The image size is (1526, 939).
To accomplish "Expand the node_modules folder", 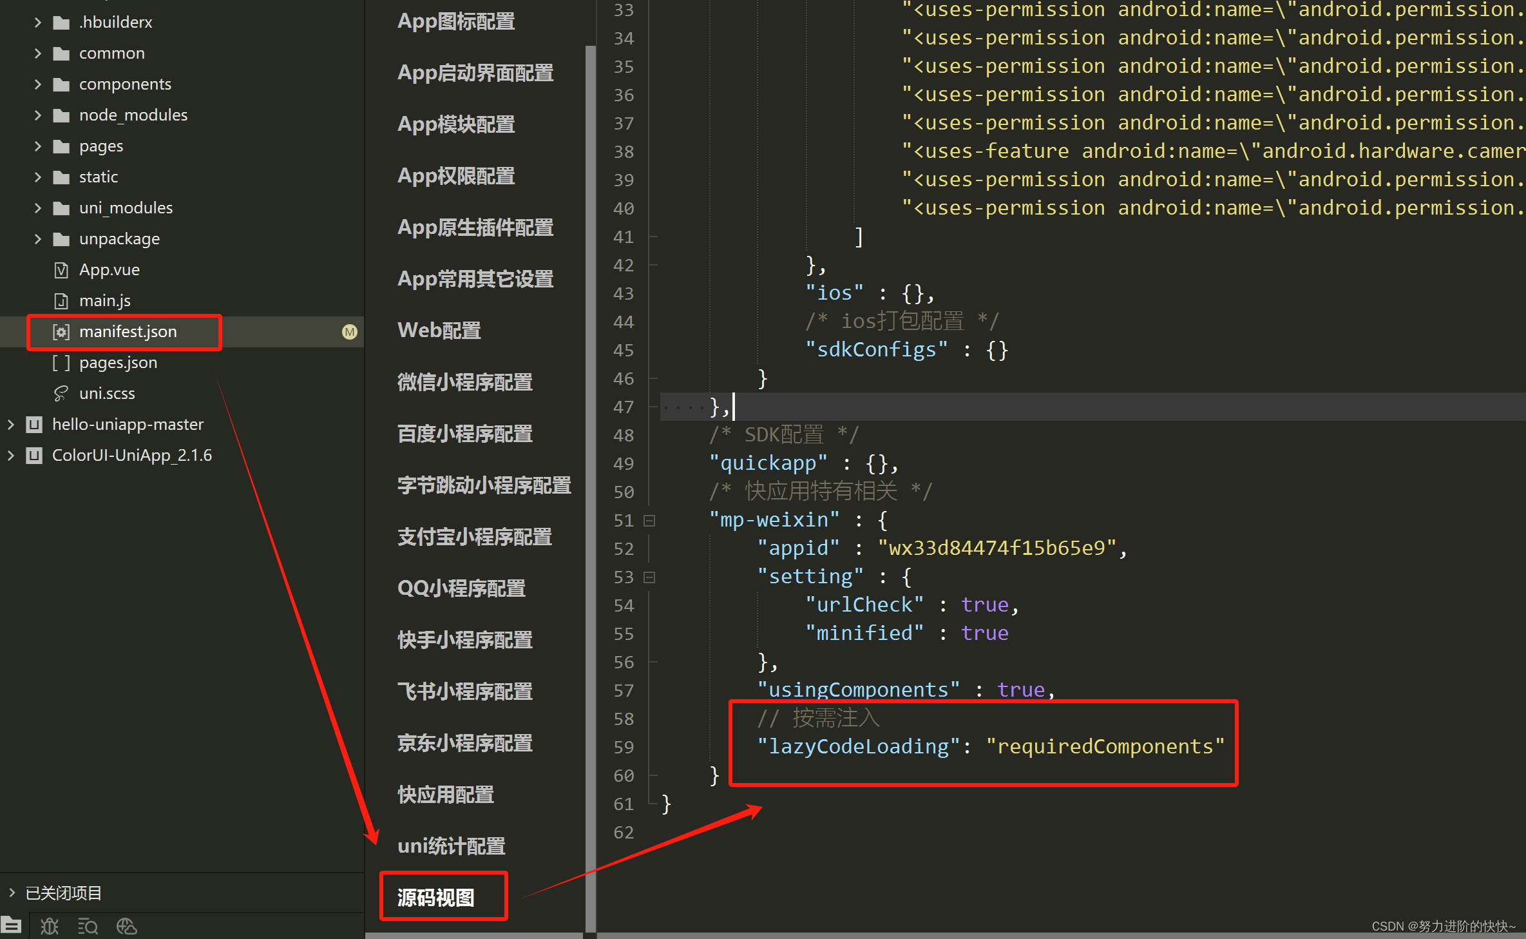I will click(37, 115).
